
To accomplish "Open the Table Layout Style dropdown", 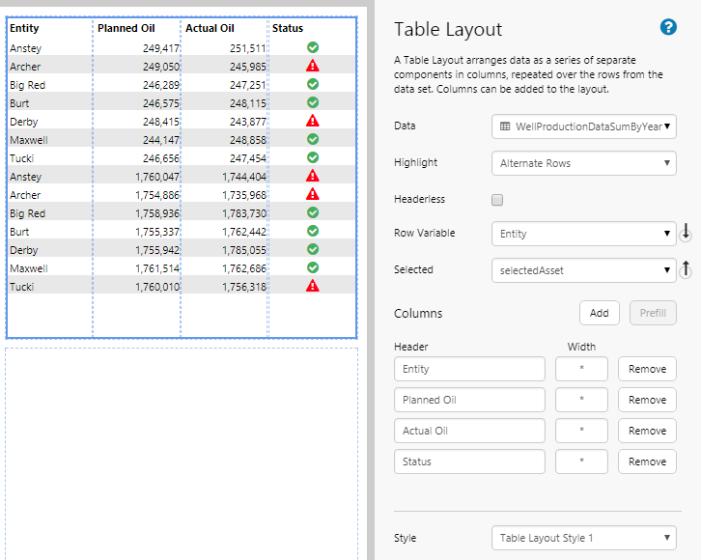I will click(x=583, y=538).
